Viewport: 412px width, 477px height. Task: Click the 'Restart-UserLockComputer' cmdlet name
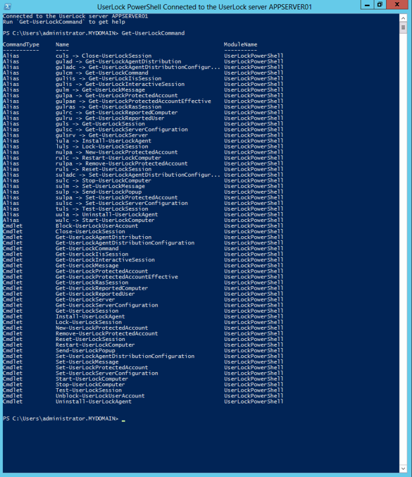(95, 345)
